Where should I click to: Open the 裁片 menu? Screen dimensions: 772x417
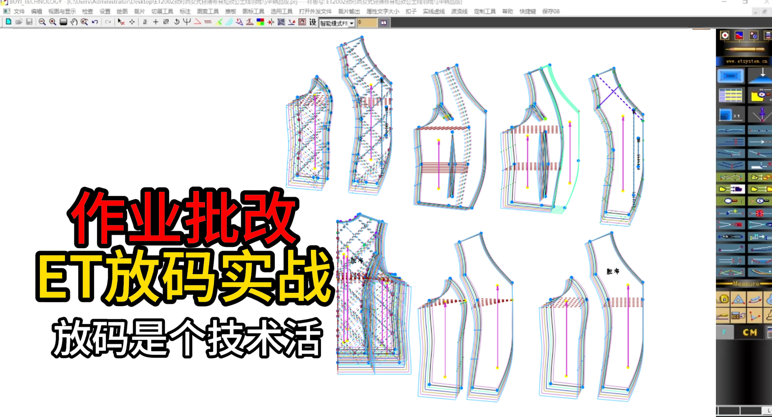click(x=139, y=12)
